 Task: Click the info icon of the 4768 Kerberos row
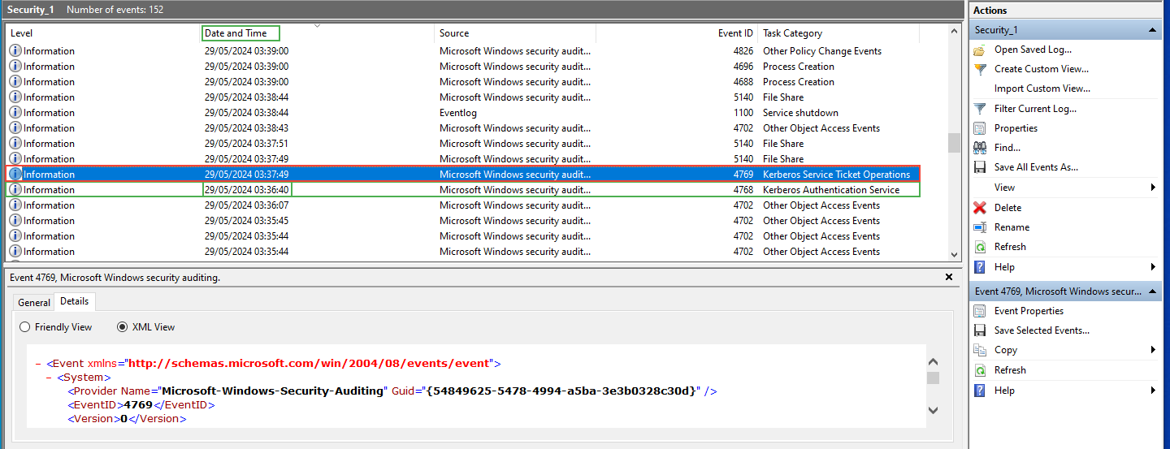15,190
